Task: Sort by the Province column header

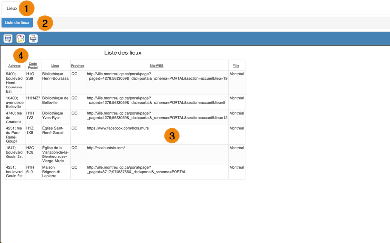Action: pos(78,66)
